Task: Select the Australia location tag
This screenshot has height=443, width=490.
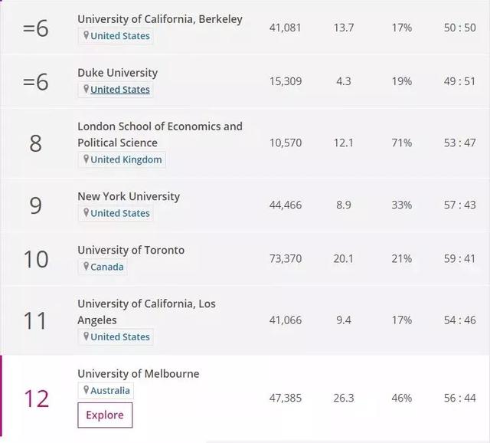Action: (x=110, y=390)
